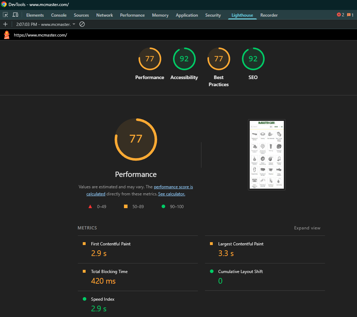Click the METRICS section heading
Screen dimensions: 357x317
pyautogui.click(x=87, y=228)
